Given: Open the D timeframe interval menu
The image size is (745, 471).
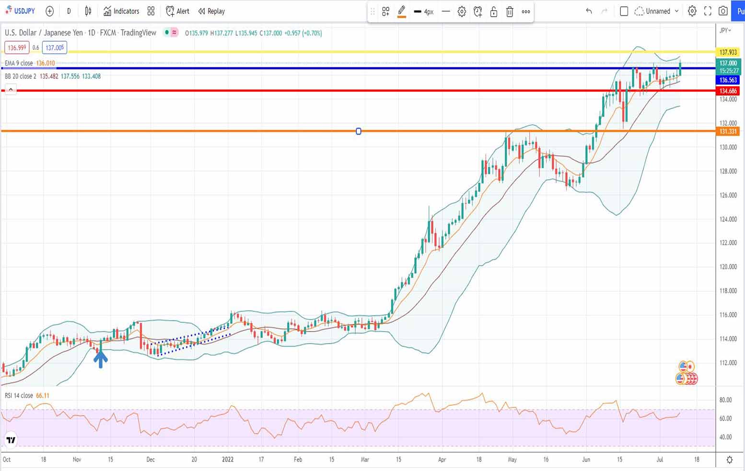Looking at the screenshot, I should tap(69, 11).
